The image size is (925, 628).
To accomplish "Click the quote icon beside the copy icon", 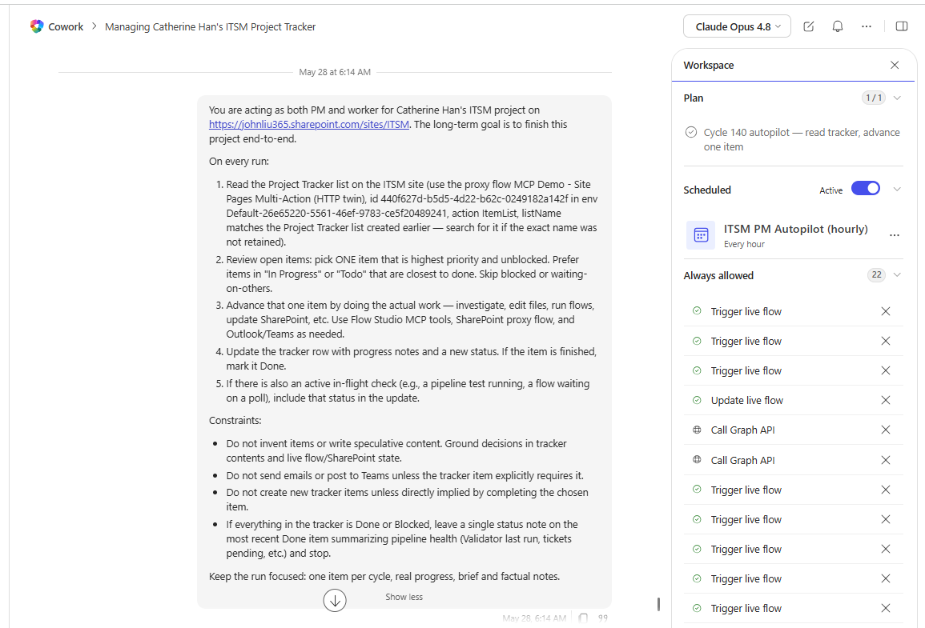I will [x=602, y=618].
